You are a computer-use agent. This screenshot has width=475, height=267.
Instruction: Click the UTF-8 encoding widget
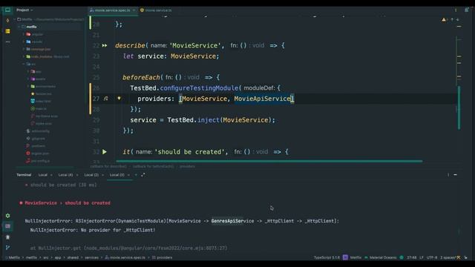coord(432,257)
